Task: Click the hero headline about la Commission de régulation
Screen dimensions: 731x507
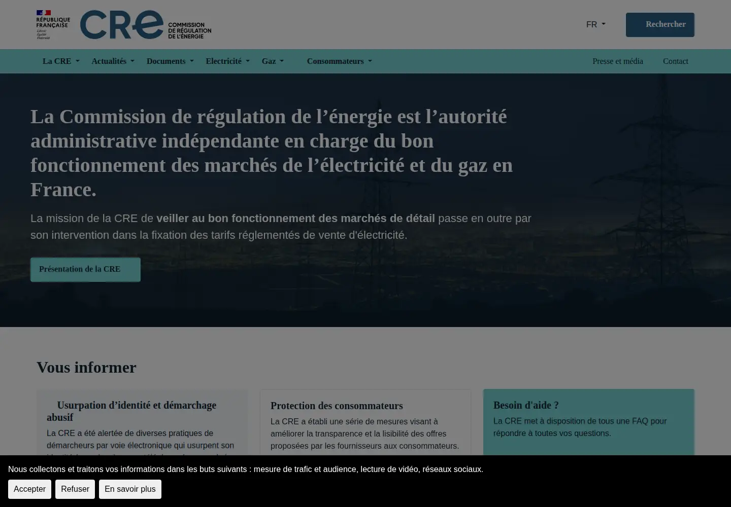Action: (x=272, y=153)
